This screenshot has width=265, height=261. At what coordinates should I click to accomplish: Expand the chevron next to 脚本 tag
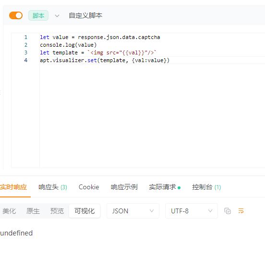[x=57, y=16]
